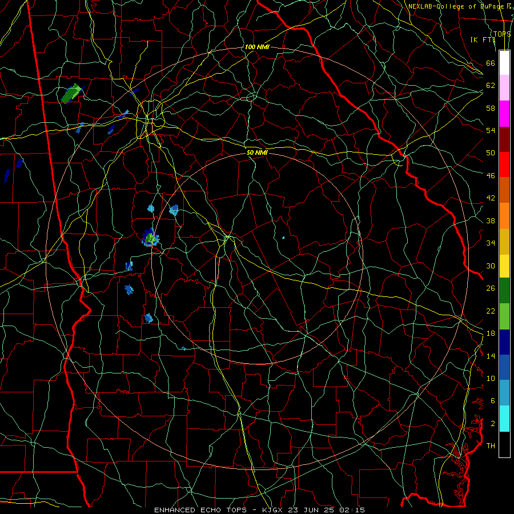Click the '14' legend value

(491, 356)
